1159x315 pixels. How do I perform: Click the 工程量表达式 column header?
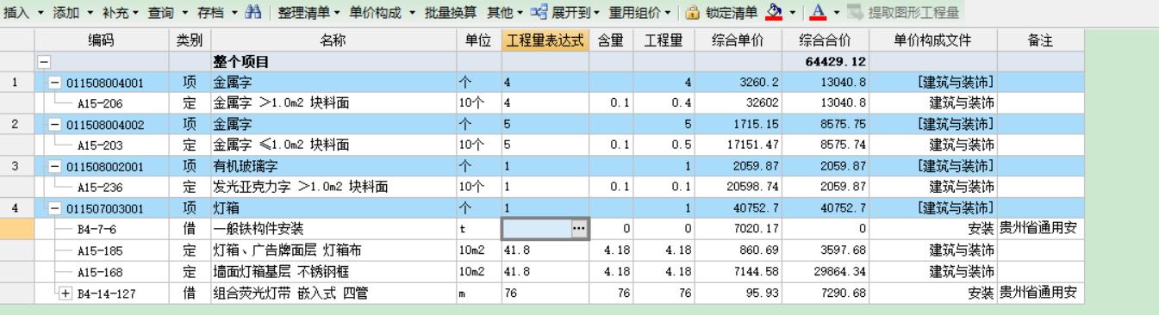tap(545, 40)
